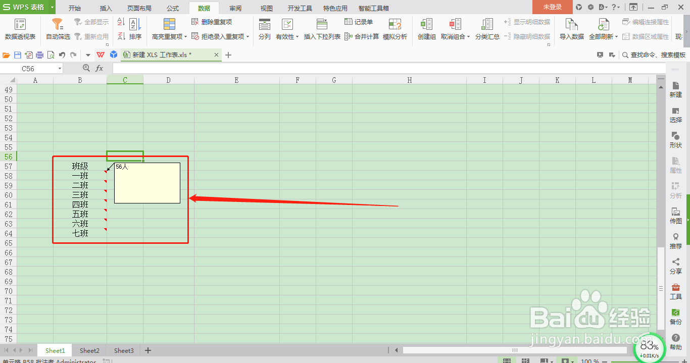Open the WPS 表格 application menu arrow
690x363 pixels.
pyautogui.click(x=52, y=7)
